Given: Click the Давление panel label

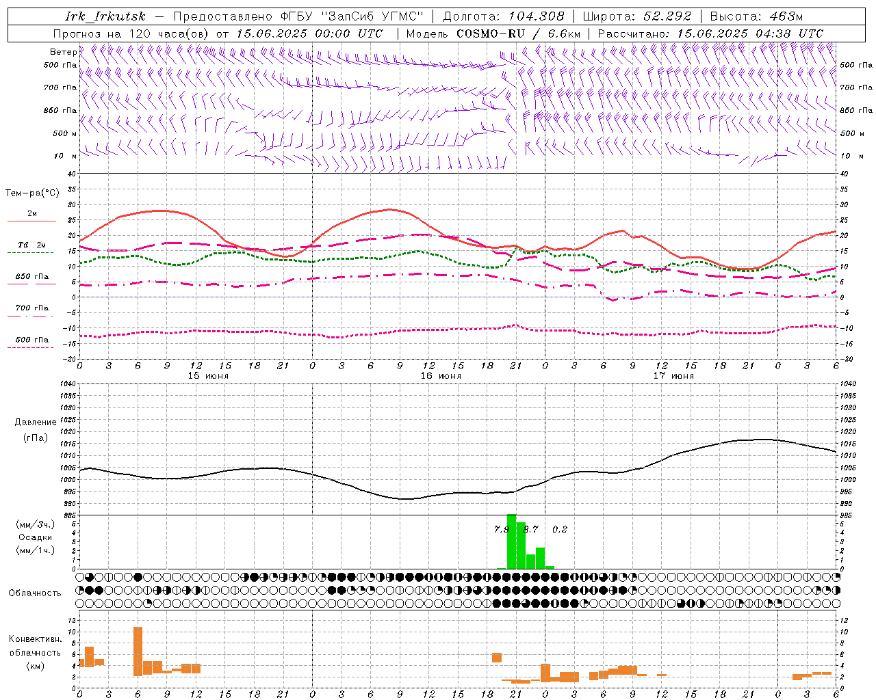Looking at the screenshot, I should pyautogui.click(x=36, y=422).
